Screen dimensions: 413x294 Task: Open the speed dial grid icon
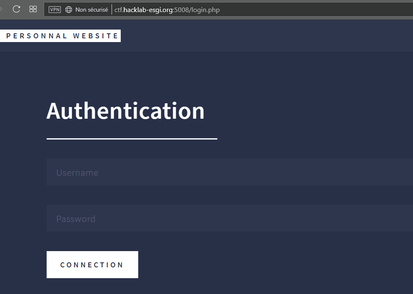33,9
